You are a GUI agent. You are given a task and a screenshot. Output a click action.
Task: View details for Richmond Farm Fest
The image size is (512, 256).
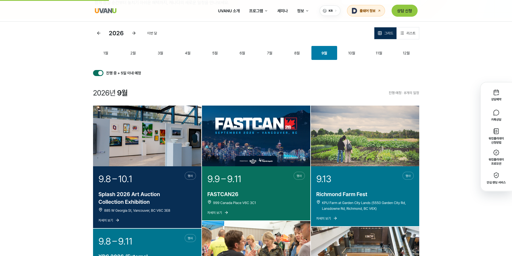[326, 218]
